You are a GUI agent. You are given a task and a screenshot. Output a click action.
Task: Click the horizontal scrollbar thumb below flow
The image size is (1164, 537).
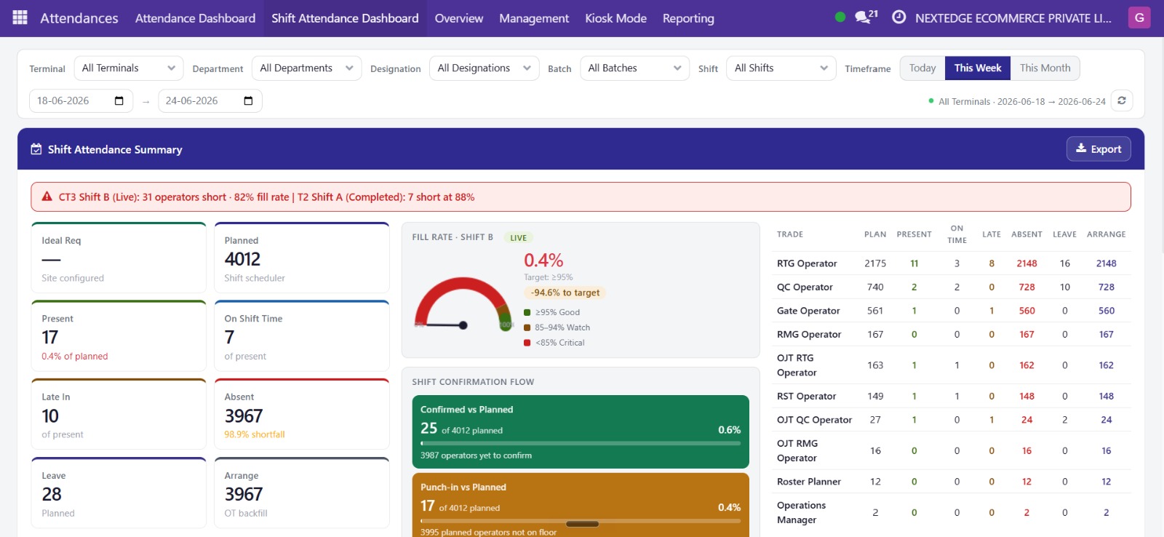pos(582,524)
